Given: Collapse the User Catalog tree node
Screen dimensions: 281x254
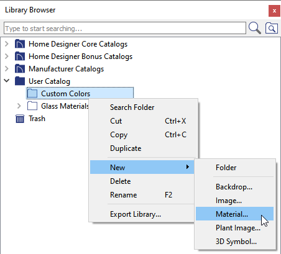Looking at the screenshot, I should point(7,81).
